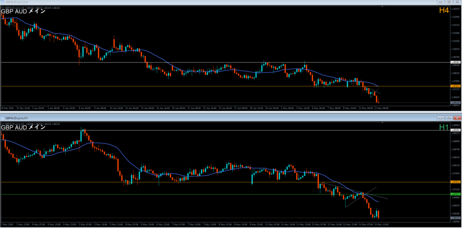Maximize the GBPAUD H4 chart window
The image size is (462, 228).
448,2
